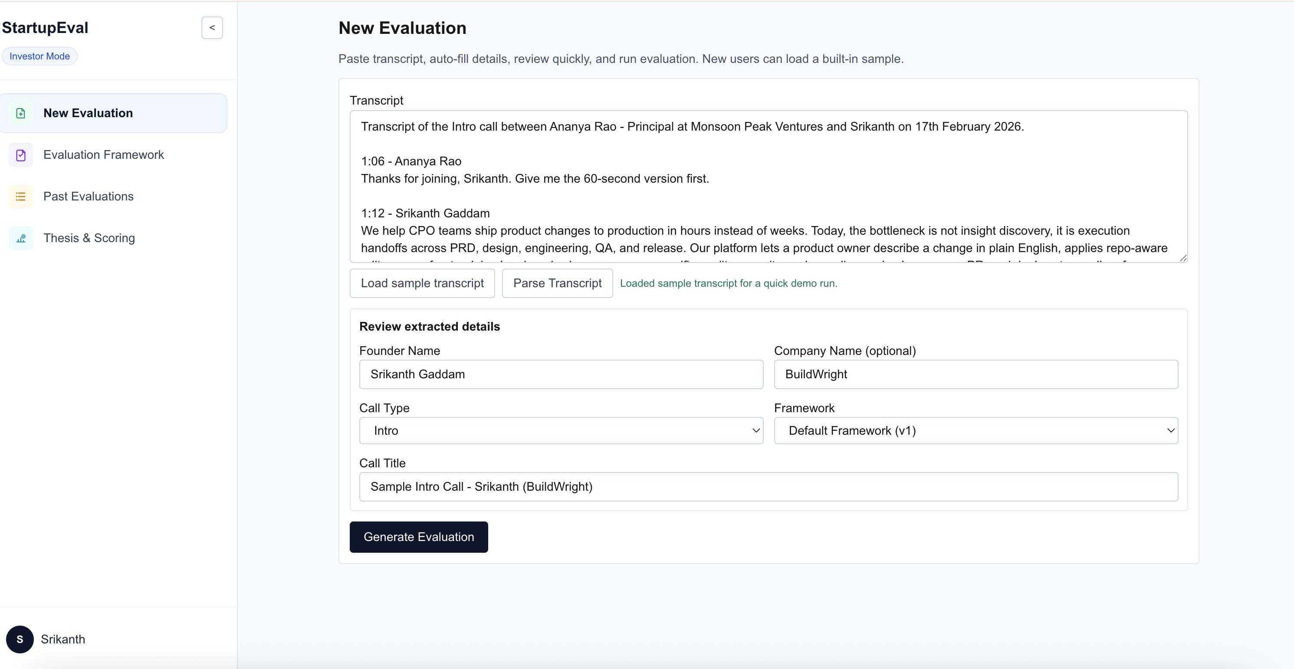Click the Thesis & Scoring chart icon
1294x669 pixels.
(x=20, y=238)
